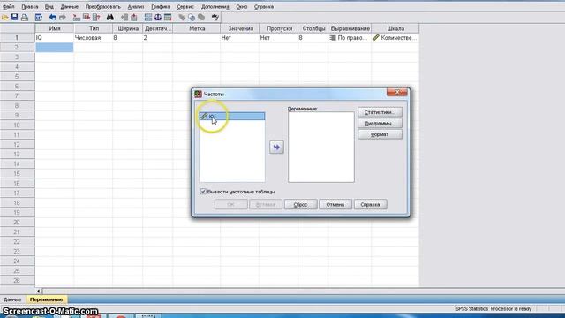Select row header 10
The image size is (565, 318).
tap(17, 125)
